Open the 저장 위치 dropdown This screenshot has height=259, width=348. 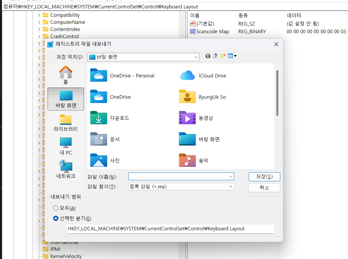(x=143, y=57)
